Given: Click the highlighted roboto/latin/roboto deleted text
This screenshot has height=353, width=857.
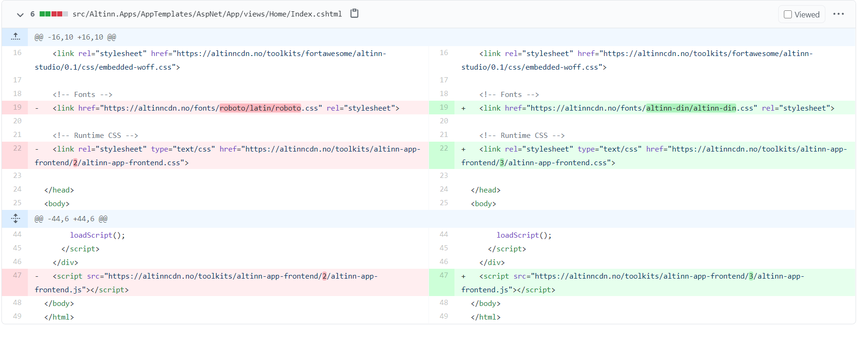Looking at the screenshot, I should tap(260, 108).
